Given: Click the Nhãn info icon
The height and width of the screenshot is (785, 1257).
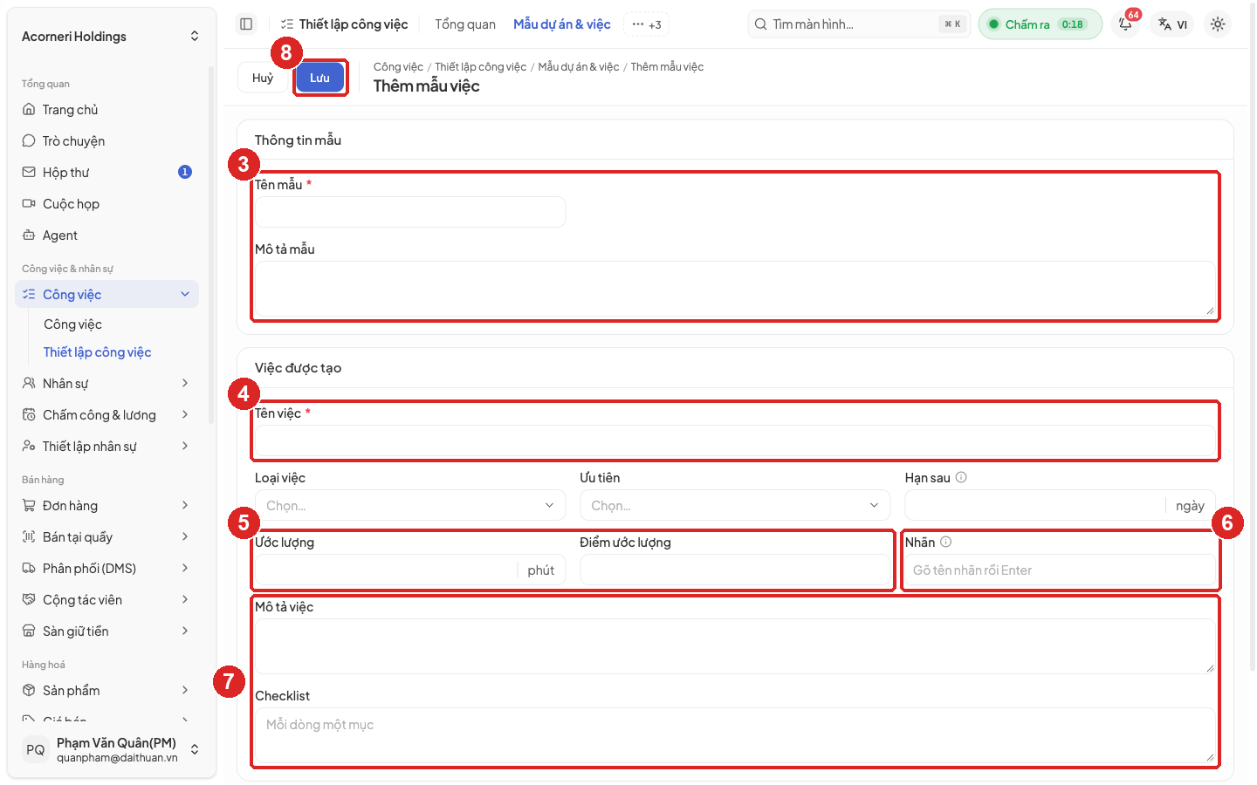Looking at the screenshot, I should pyautogui.click(x=945, y=543).
